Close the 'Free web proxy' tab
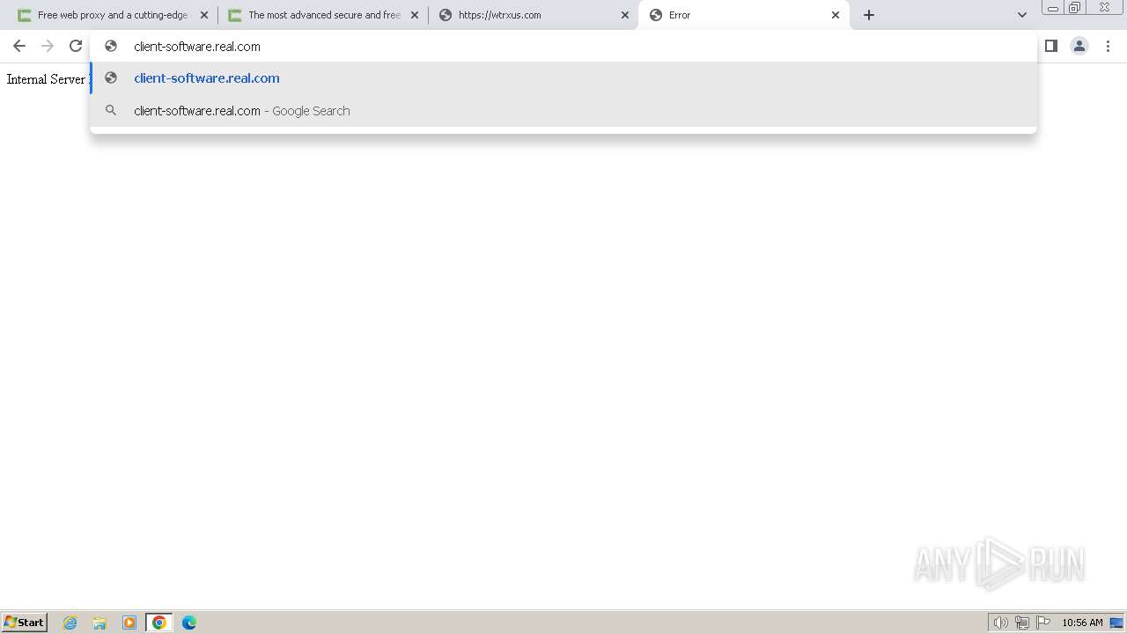Viewport: 1127px width, 634px height. pos(204,15)
